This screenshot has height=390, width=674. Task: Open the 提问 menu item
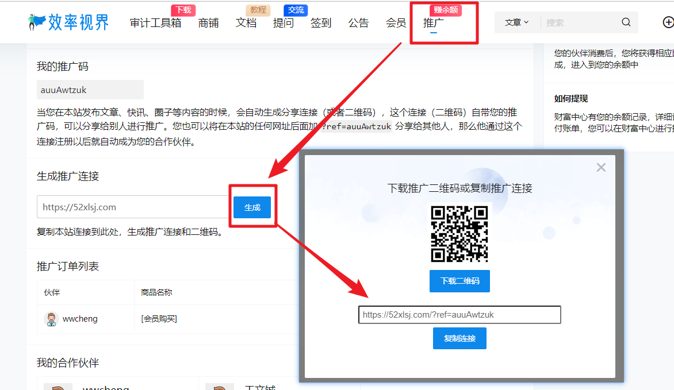(x=284, y=23)
